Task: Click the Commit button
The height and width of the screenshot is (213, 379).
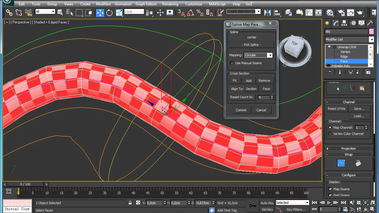Action: pyautogui.click(x=241, y=110)
